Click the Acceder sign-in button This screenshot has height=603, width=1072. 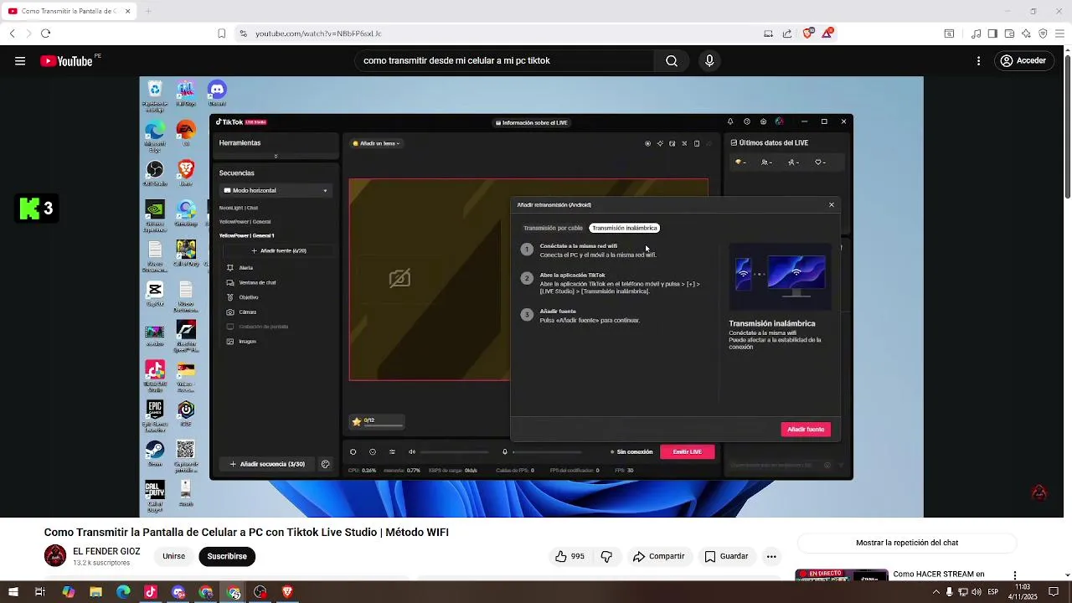point(1023,60)
